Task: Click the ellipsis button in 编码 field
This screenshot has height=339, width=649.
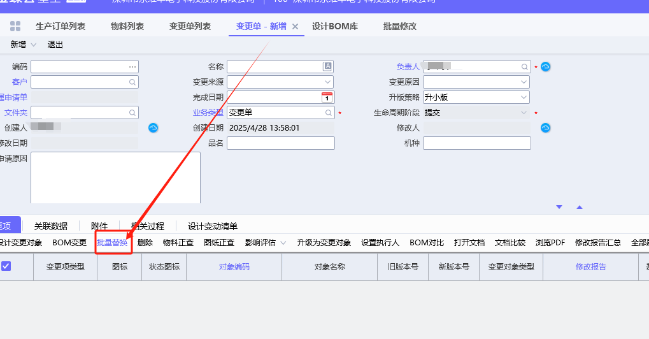Action: [132, 67]
